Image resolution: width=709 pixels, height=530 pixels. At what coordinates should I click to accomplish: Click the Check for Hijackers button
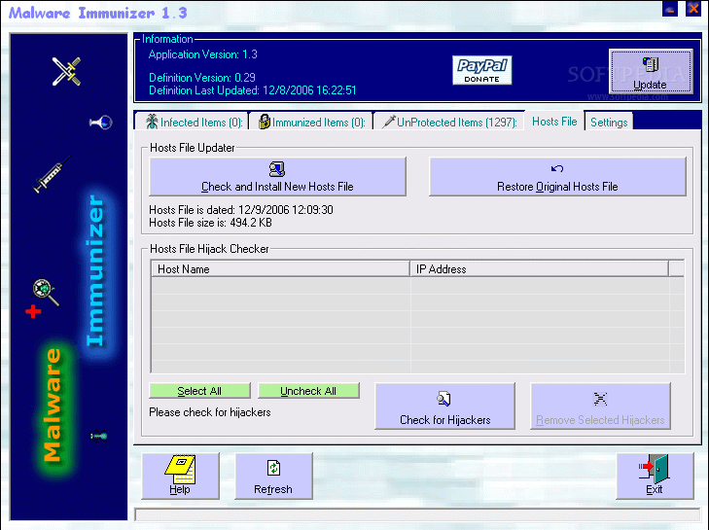pos(444,406)
